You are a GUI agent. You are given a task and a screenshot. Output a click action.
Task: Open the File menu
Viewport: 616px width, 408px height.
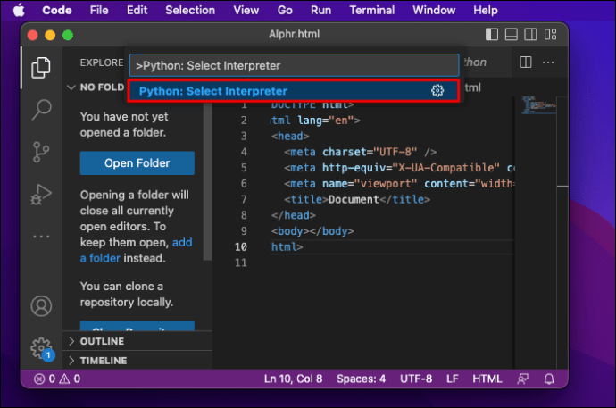click(x=99, y=10)
